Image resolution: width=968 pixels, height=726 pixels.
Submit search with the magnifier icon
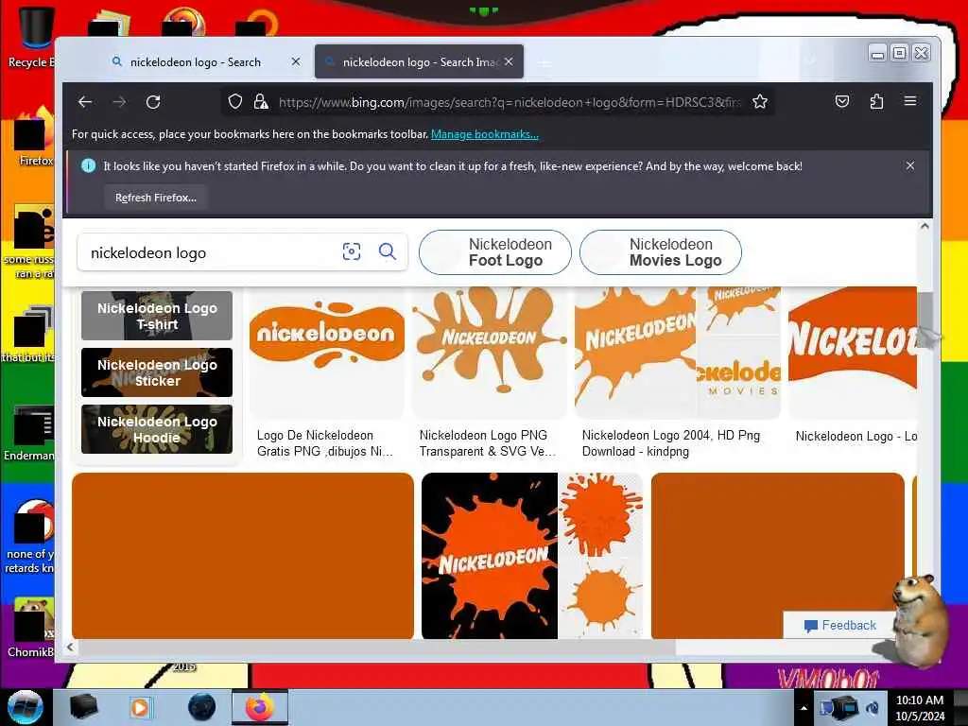coord(387,251)
